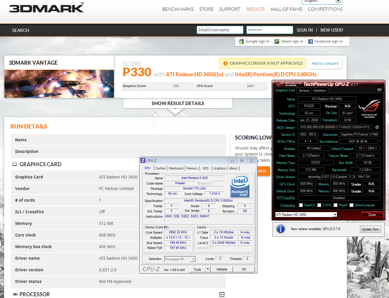Click the CPU tab in CPU-Z
Viewport: 389px width, 298px height.
(148, 168)
